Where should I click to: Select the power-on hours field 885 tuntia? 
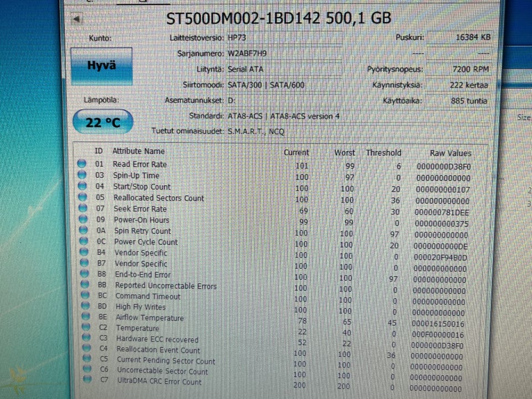[x=458, y=101]
